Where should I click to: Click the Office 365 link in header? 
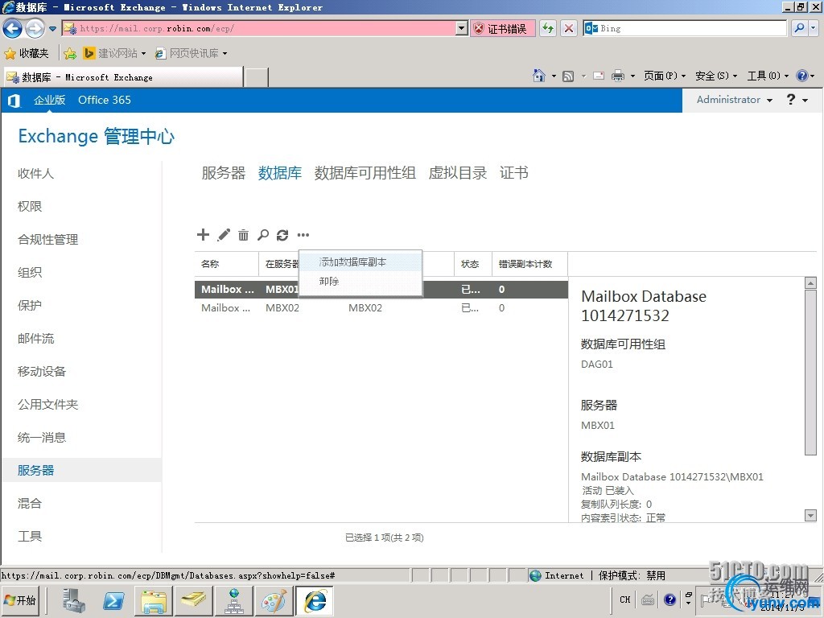coord(105,100)
